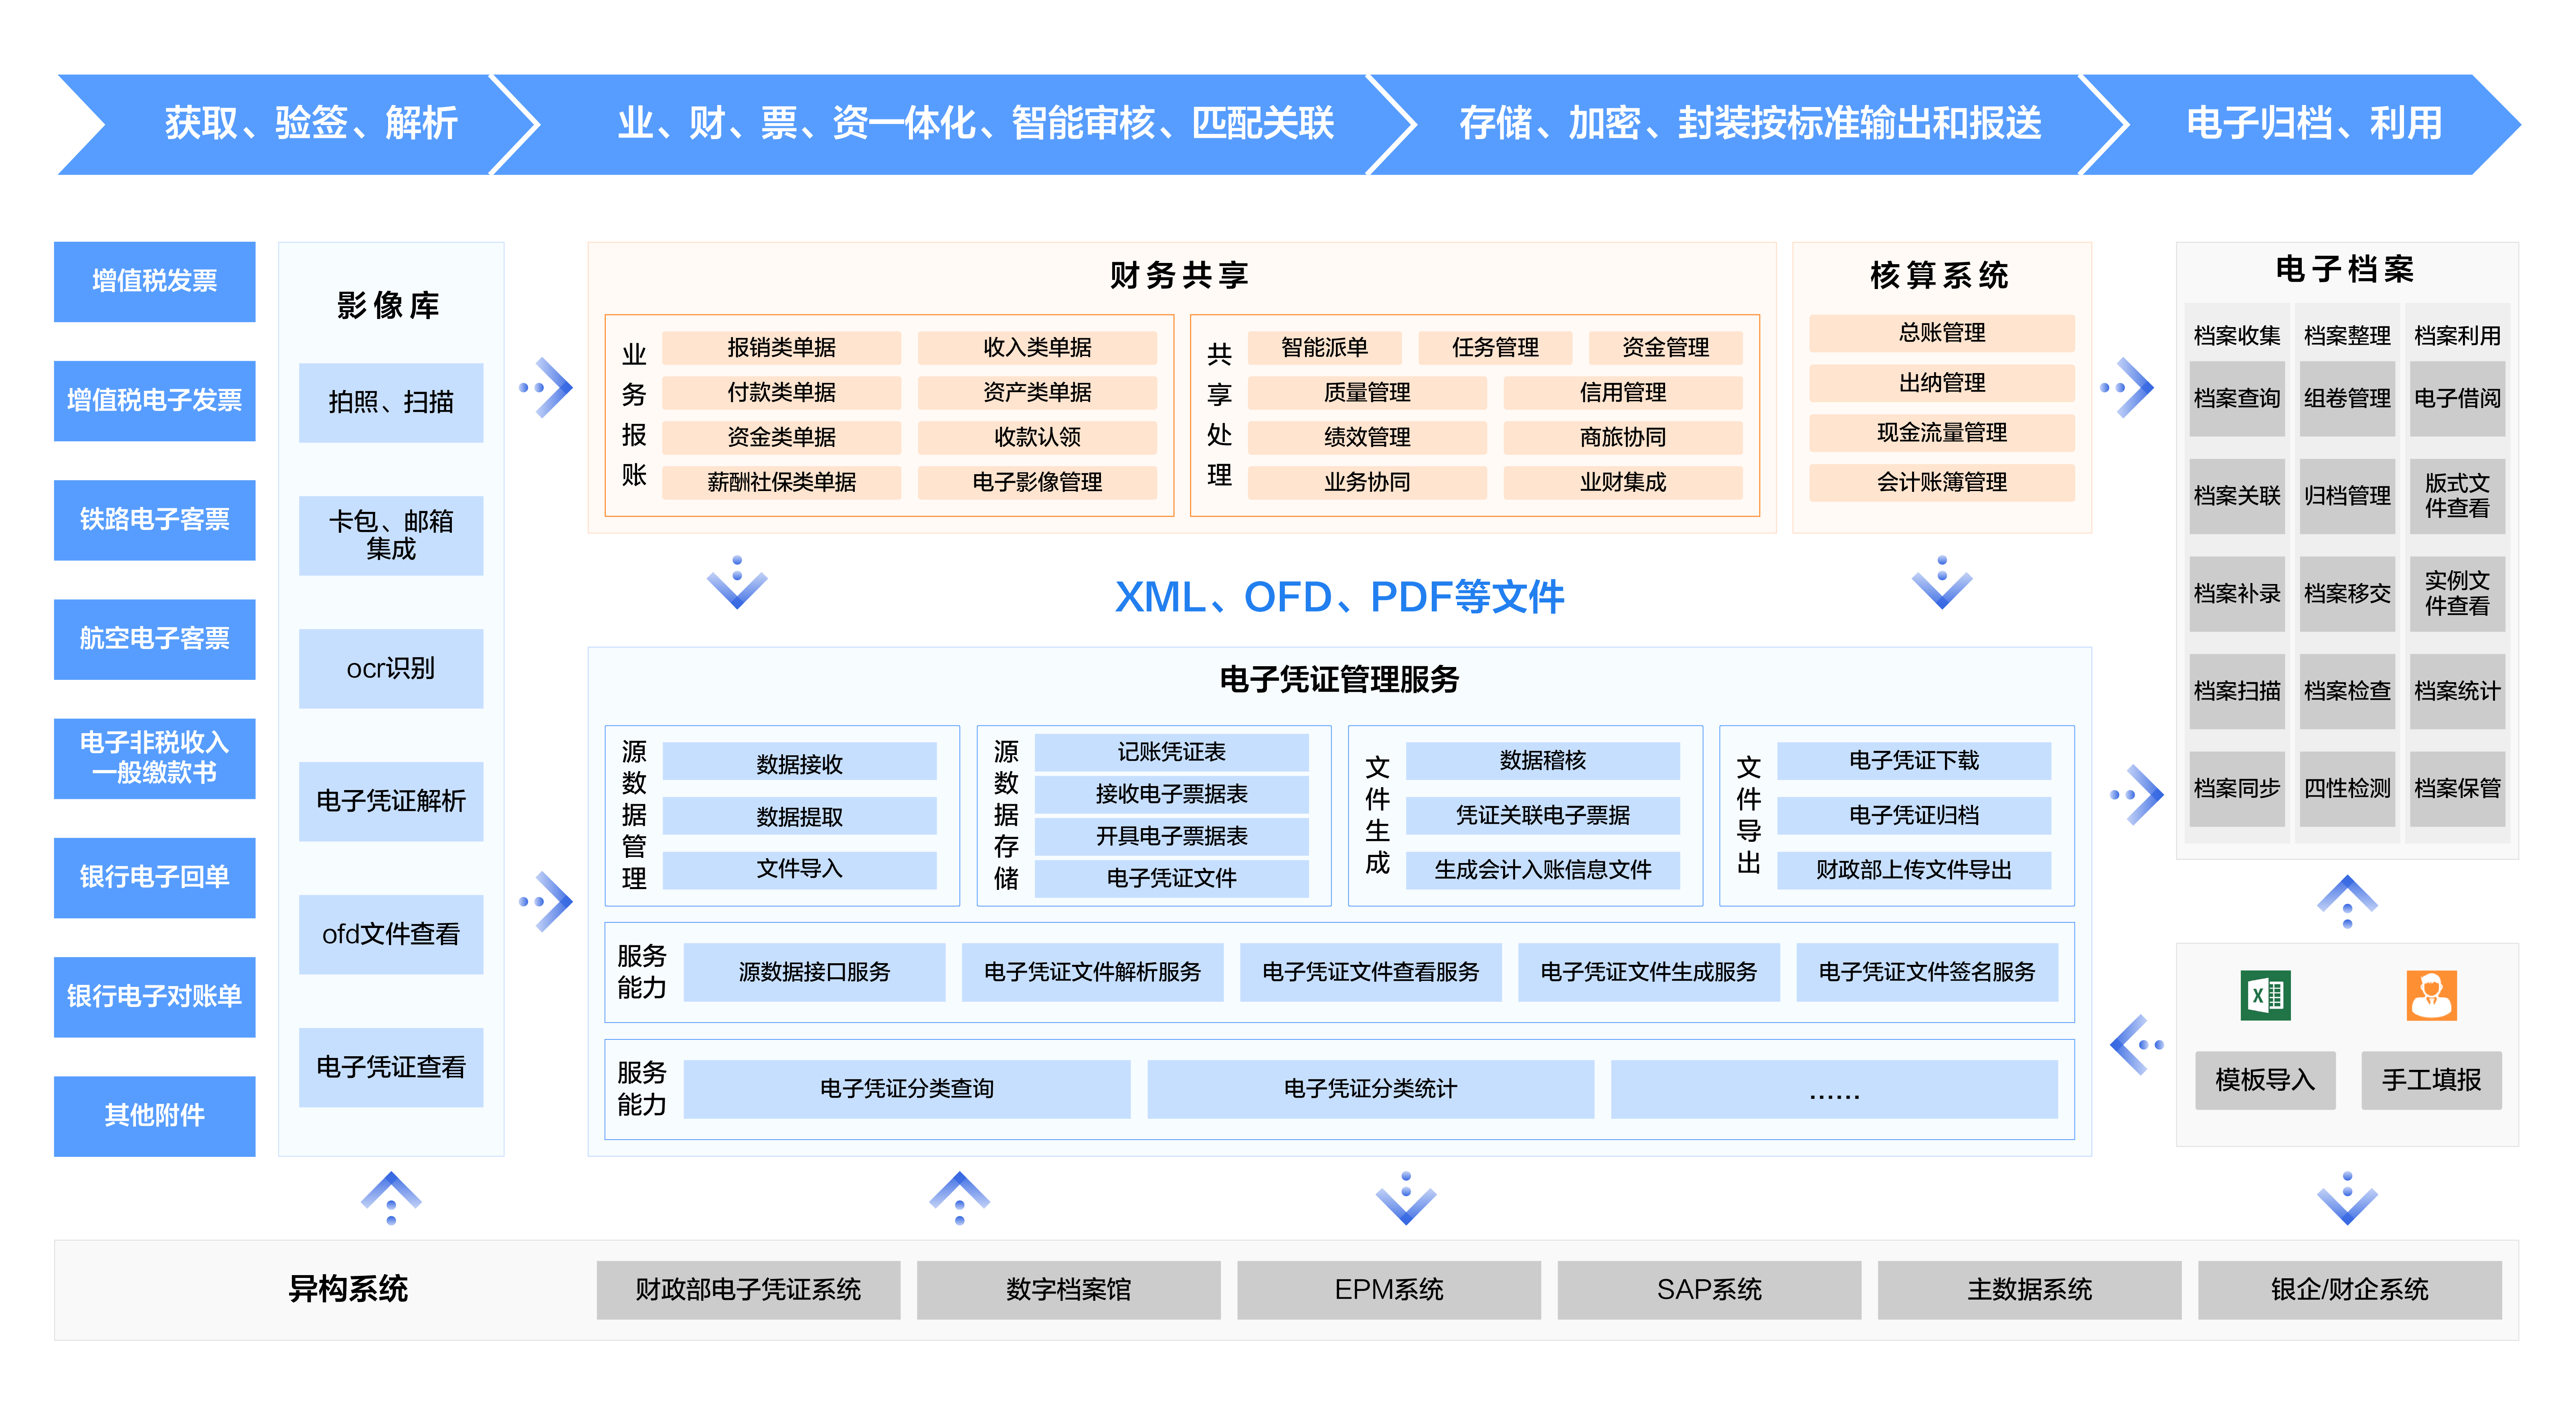Select the 档案查询 tile in 电子档案

pyautogui.click(x=2236, y=399)
